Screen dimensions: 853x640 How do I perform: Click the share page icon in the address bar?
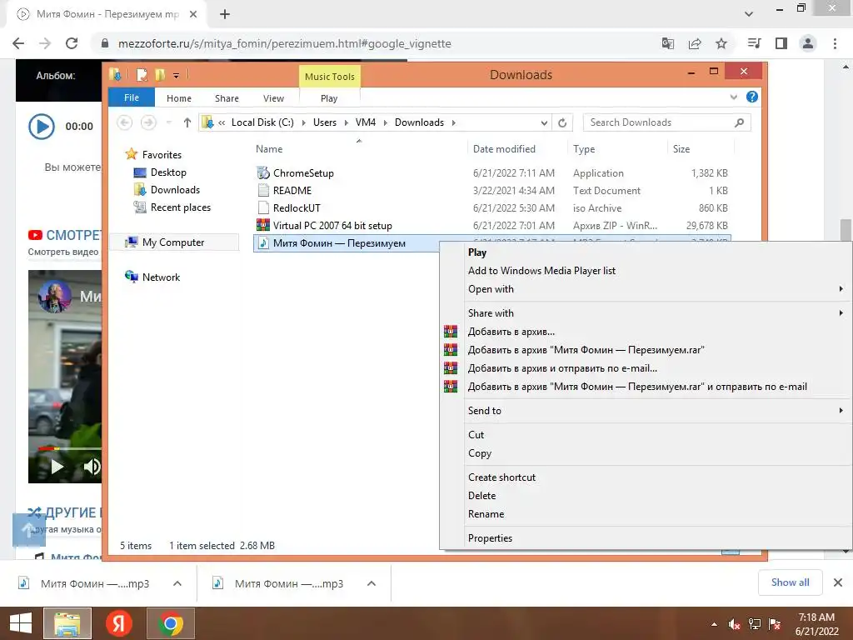pyautogui.click(x=695, y=43)
